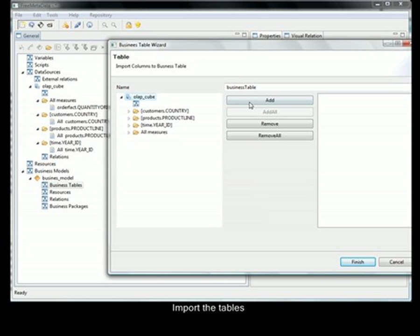
Task: Collapse busines_model in the General tree
Action: [30, 178]
